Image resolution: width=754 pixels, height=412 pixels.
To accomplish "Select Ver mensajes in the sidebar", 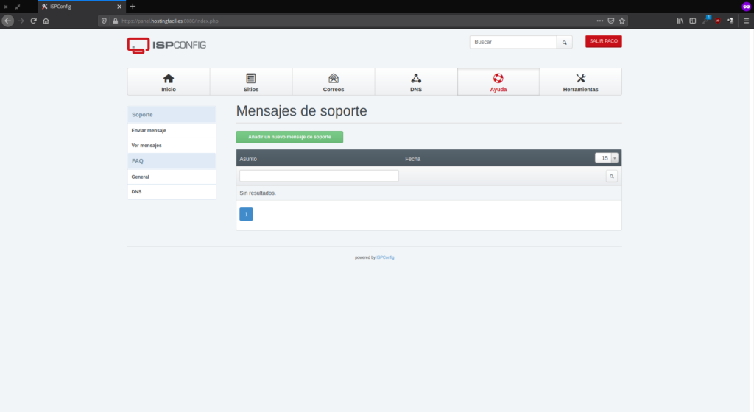I will pos(147,146).
